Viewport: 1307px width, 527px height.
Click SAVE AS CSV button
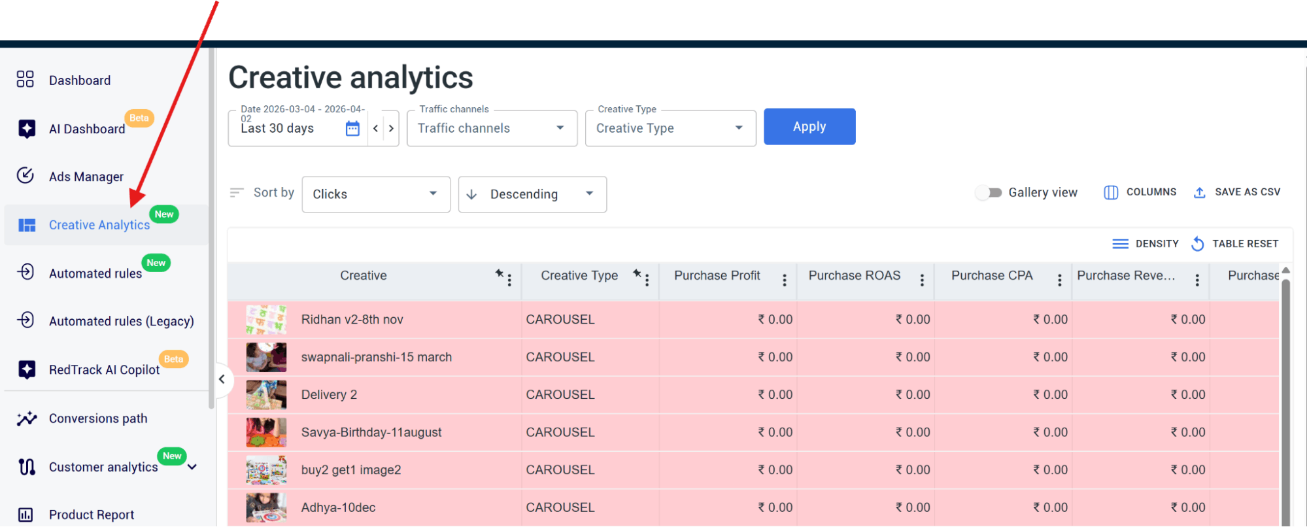click(x=1236, y=192)
